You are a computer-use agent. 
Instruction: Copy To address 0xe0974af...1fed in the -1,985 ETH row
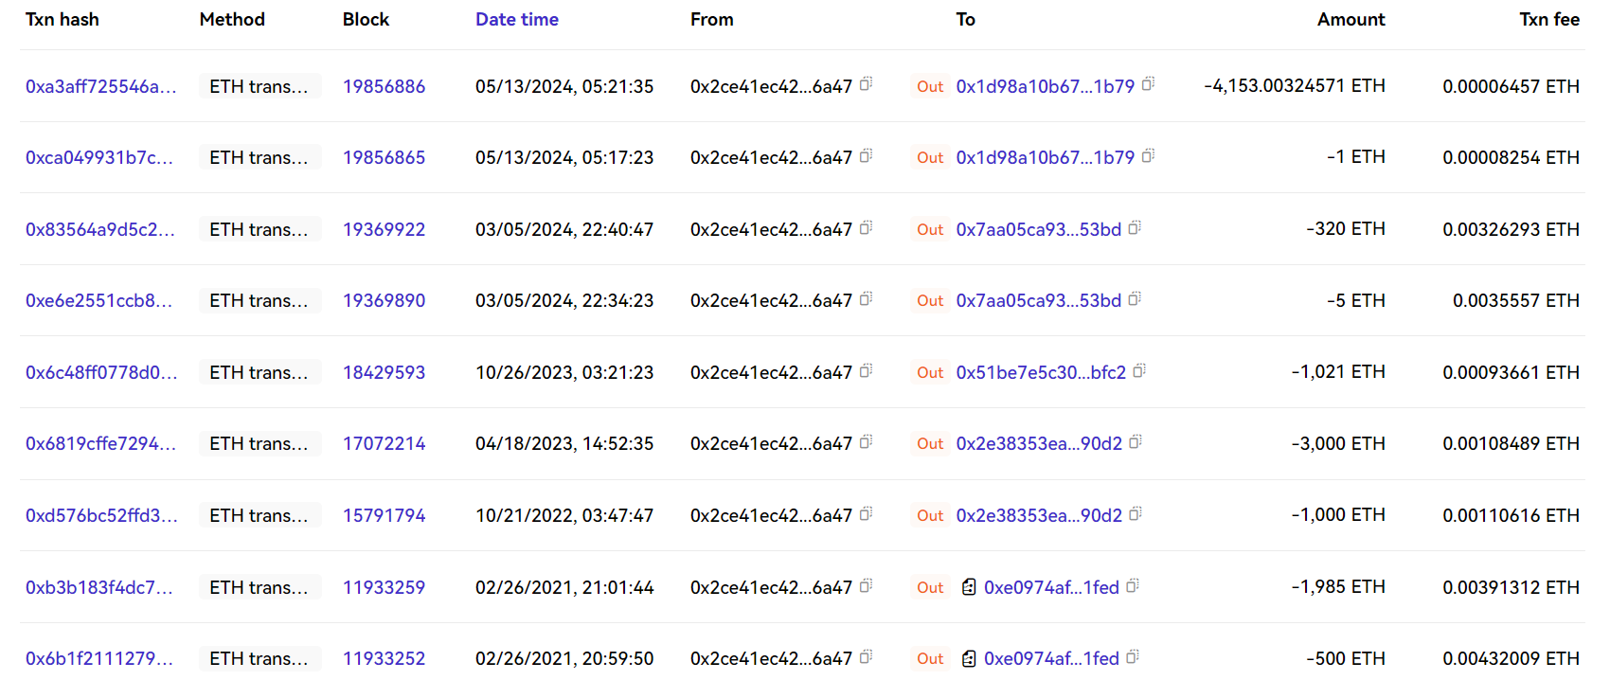click(x=1133, y=585)
